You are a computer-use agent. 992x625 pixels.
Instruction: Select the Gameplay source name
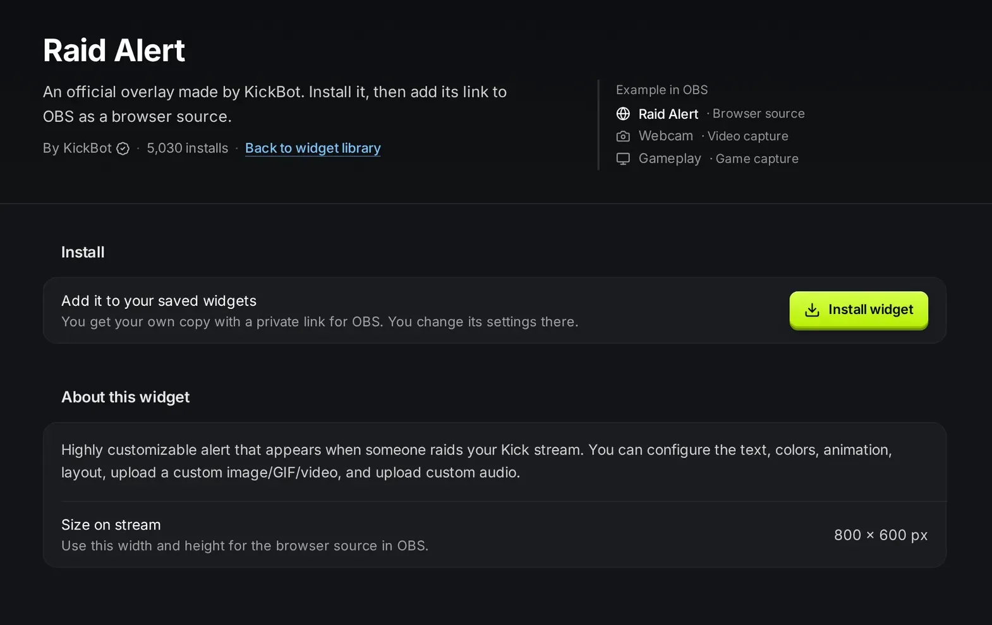(670, 159)
